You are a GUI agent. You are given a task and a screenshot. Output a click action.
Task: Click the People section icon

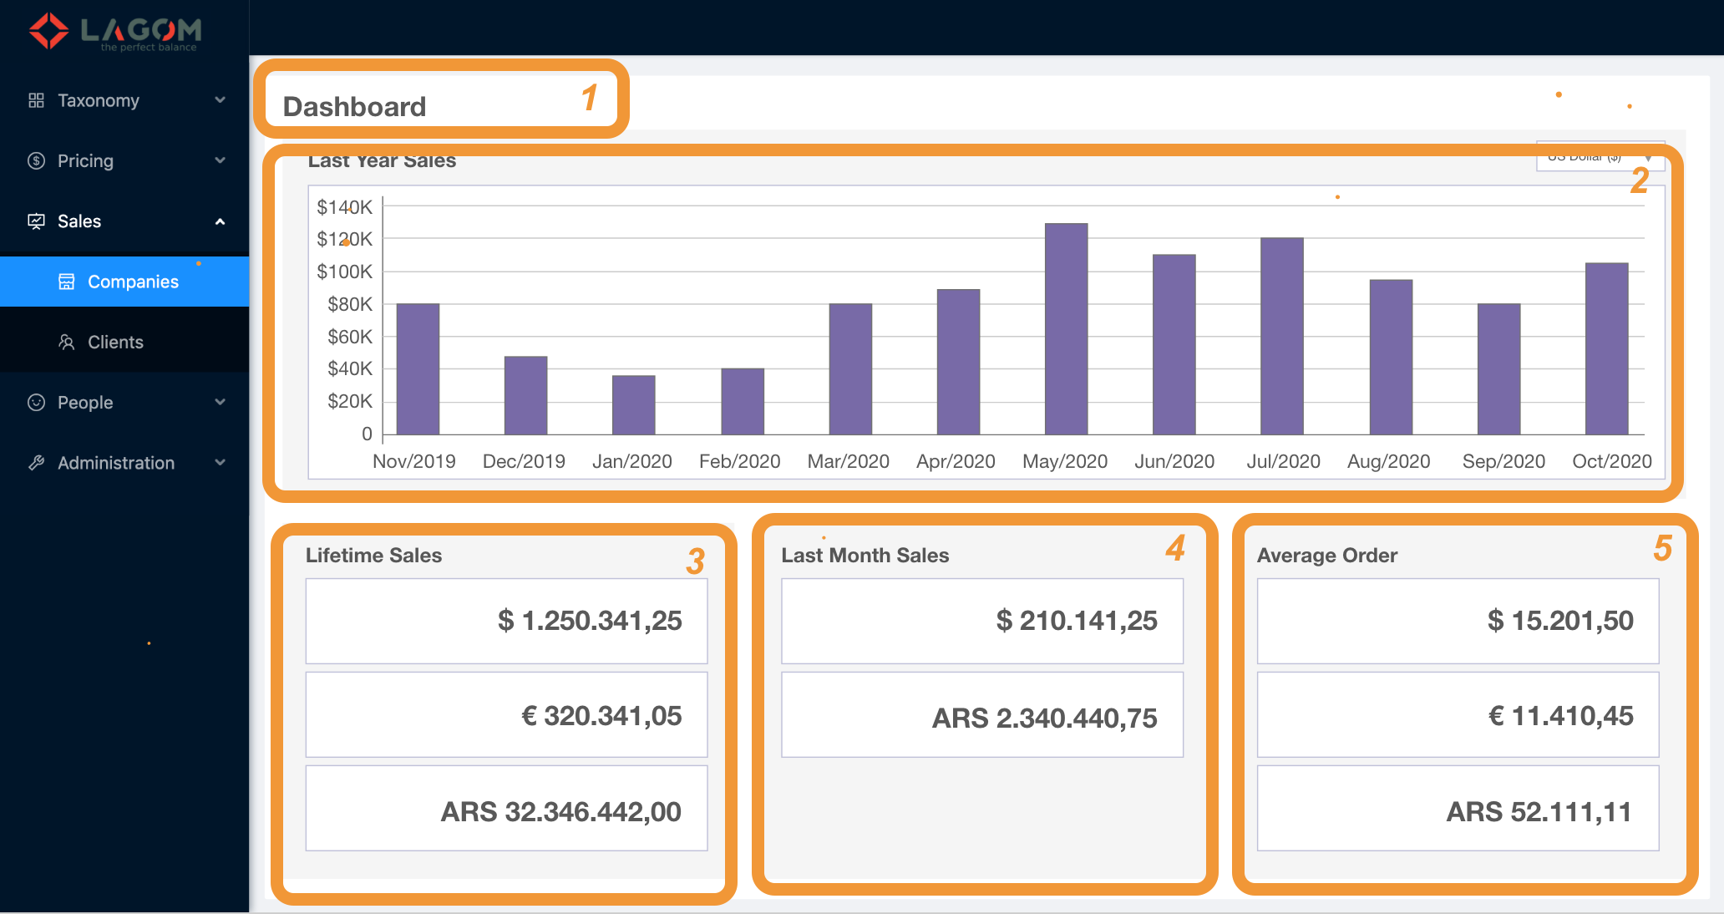(x=37, y=402)
